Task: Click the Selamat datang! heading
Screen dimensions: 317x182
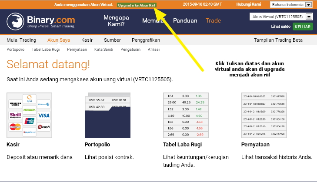Action: click(48, 64)
